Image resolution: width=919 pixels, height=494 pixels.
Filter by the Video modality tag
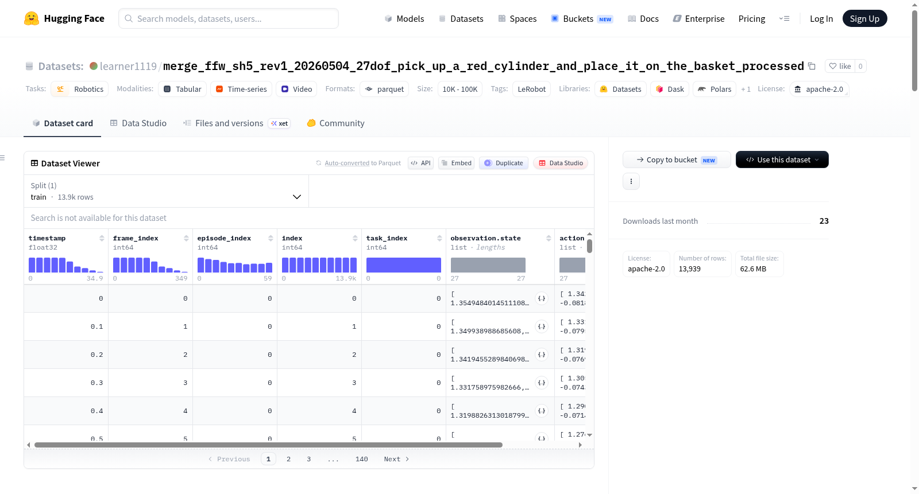[296, 89]
